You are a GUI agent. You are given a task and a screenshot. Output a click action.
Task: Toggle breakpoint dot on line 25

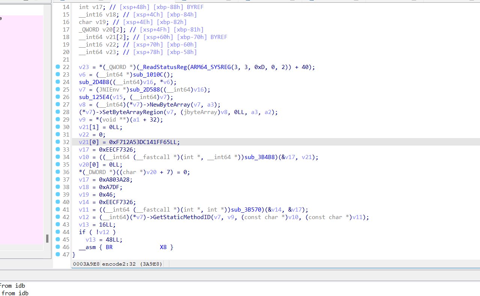58,89
